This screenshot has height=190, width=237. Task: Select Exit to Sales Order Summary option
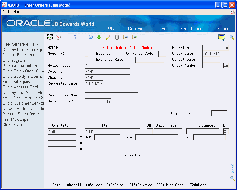tap(23, 71)
